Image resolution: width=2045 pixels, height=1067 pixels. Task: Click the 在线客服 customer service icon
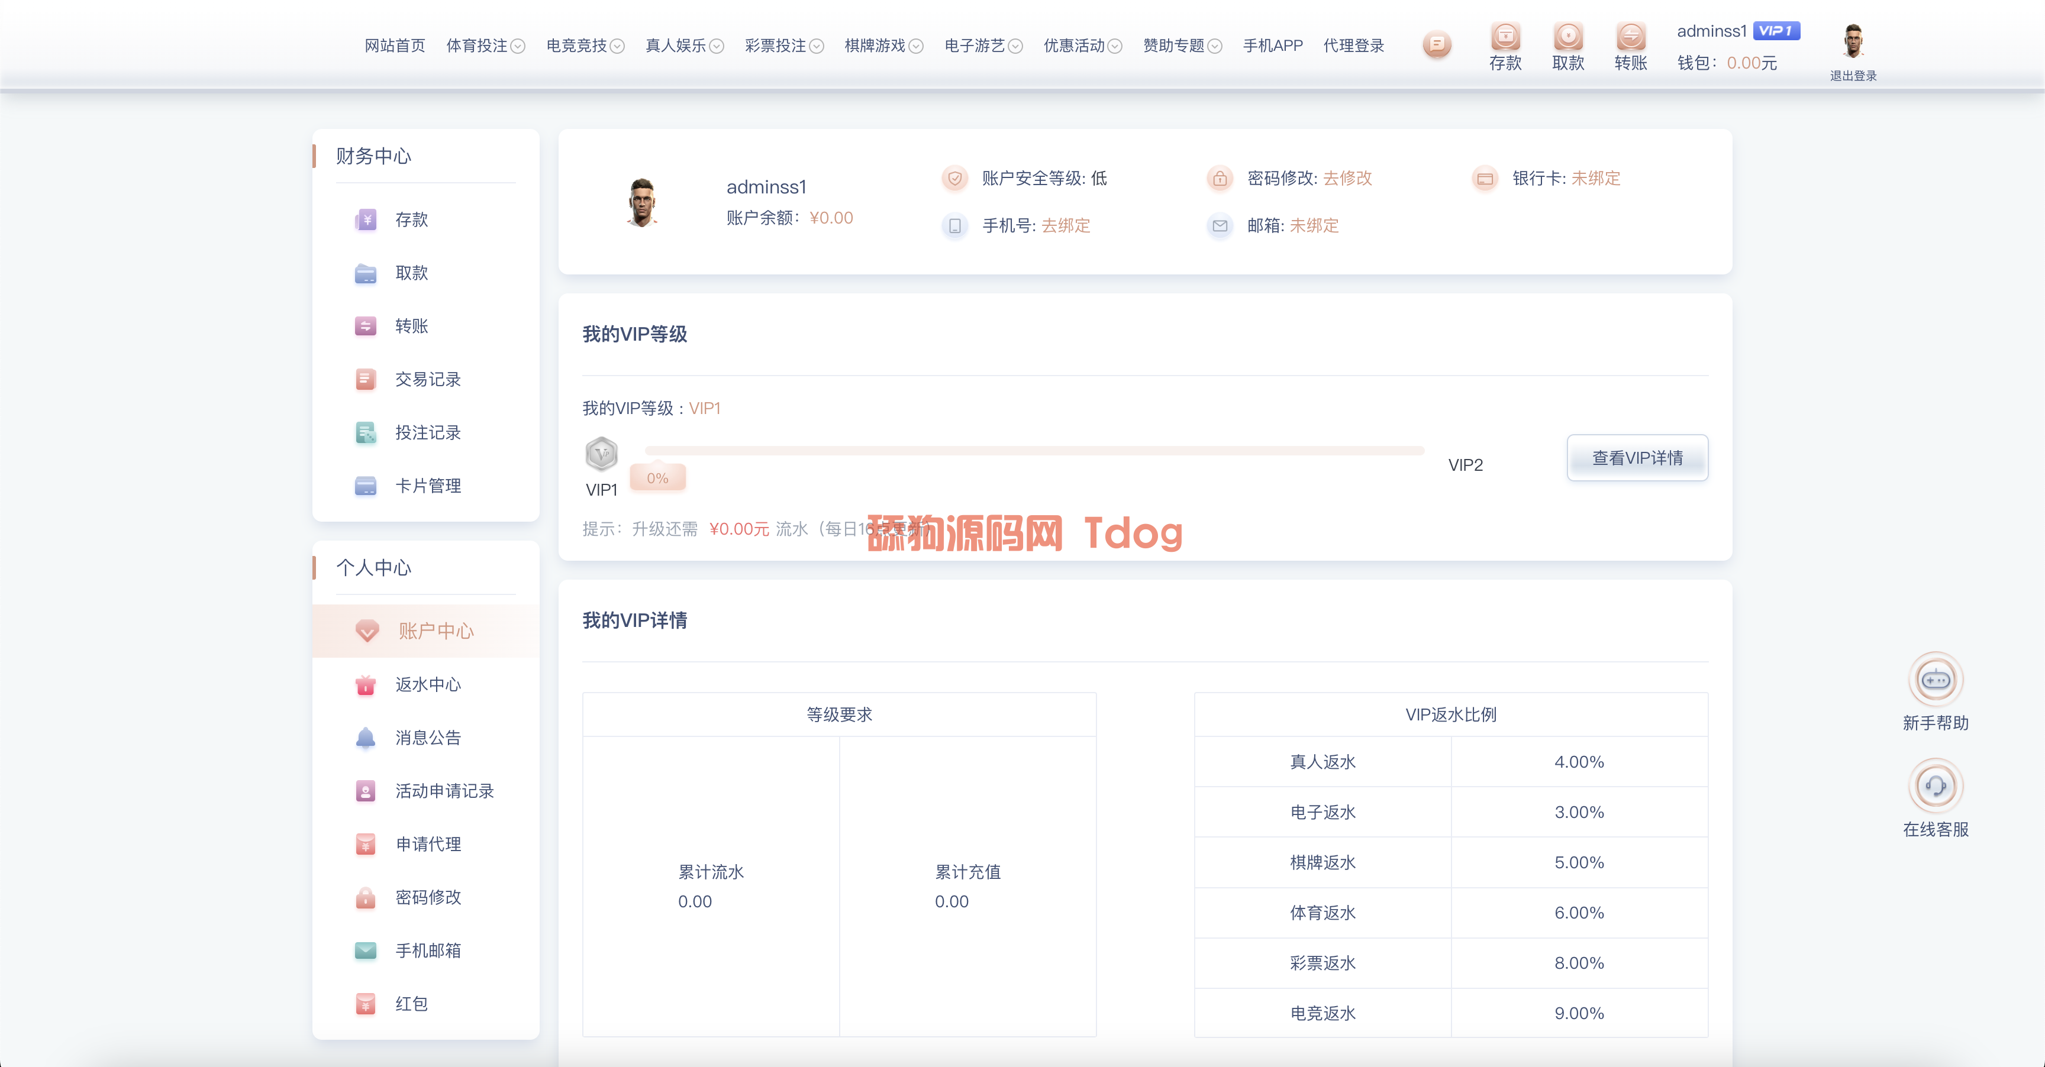(x=1936, y=785)
